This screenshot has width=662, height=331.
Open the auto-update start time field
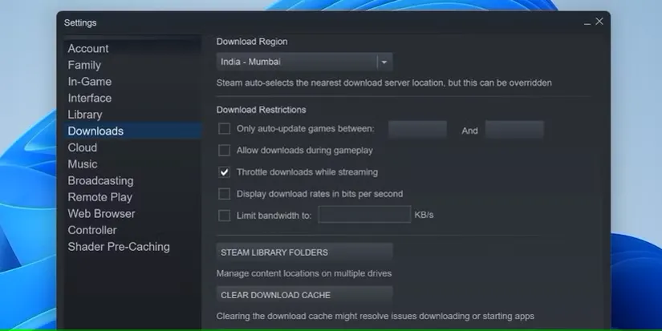(x=417, y=130)
